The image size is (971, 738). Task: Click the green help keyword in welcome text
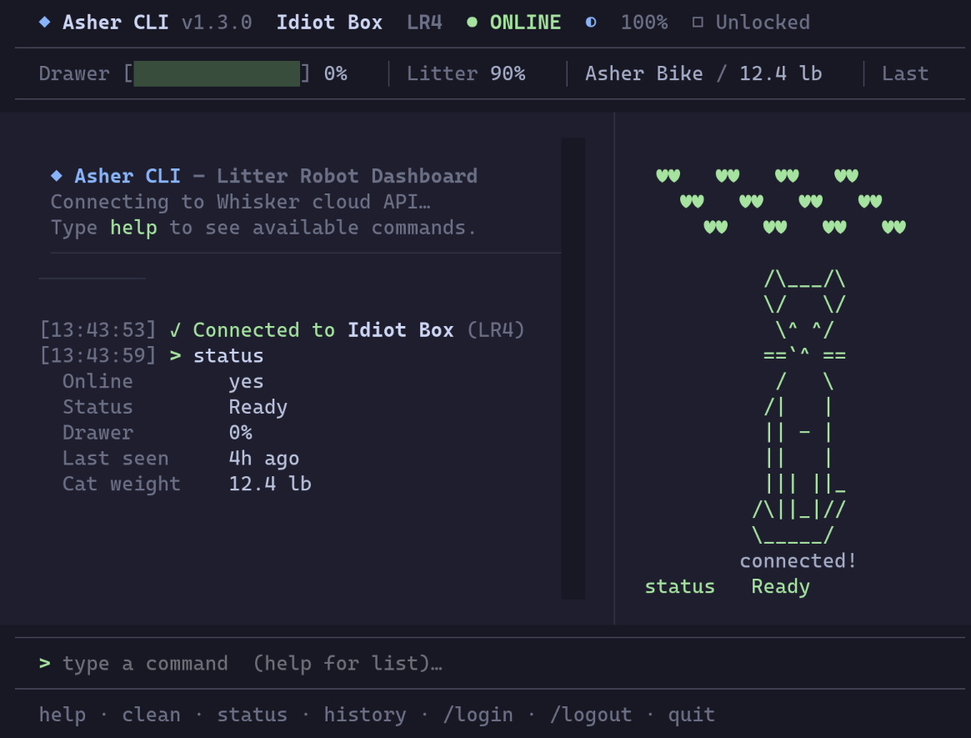click(x=133, y=228)
